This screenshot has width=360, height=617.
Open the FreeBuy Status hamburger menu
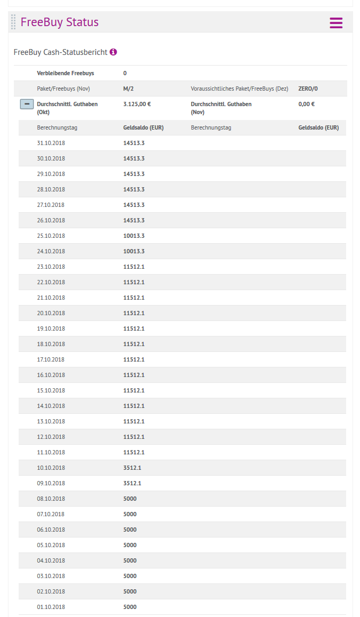point(336,23)
